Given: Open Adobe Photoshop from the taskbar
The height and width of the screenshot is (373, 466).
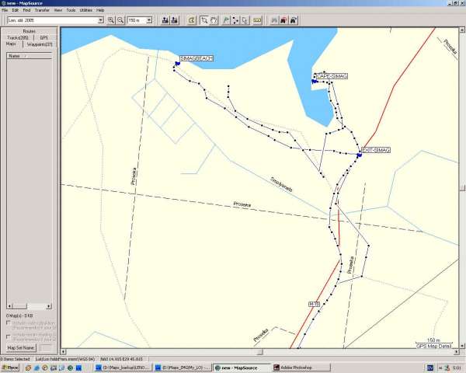Looking at the screenshot, I should (x=295, y=367).
